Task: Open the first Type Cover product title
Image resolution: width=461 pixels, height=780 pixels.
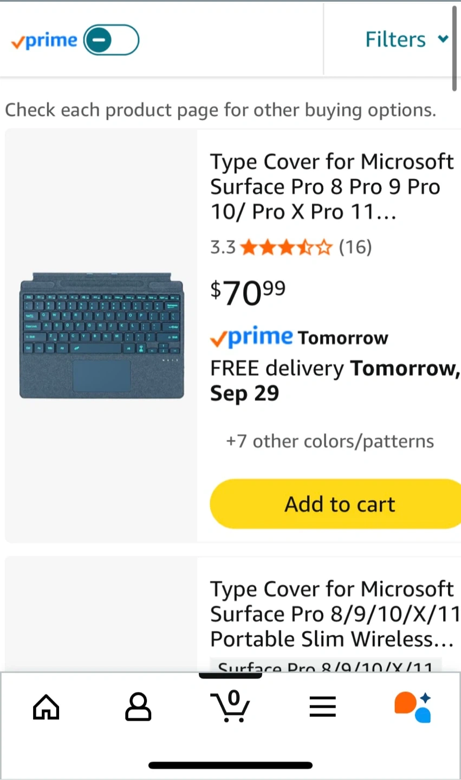Action: point(332,187)
